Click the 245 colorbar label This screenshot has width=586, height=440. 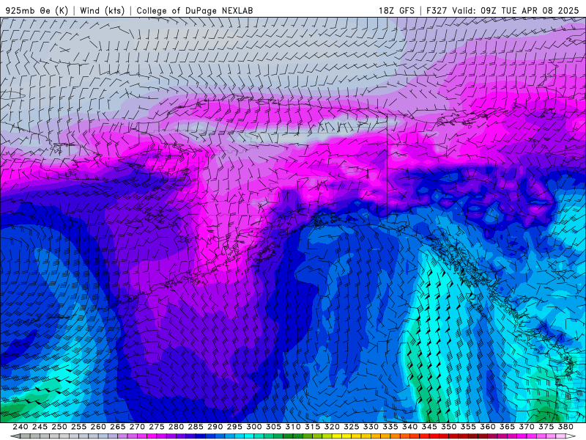click(40, 427)
